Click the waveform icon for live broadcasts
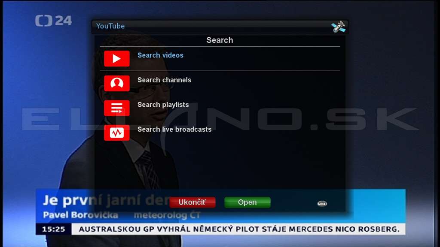The width and height of the screenshot is (440, 247). click(x=117, y=133)
